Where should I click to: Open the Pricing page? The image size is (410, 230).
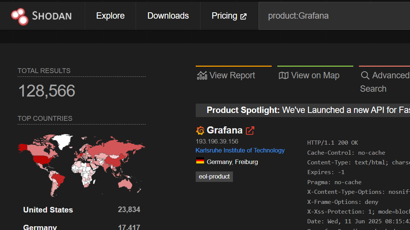click(x=224, y=16)
